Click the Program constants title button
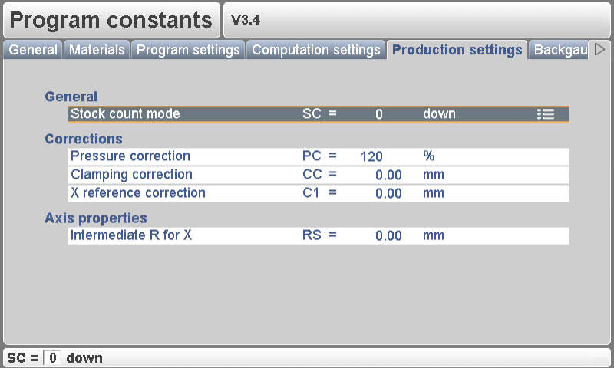 click(x=111, y=21)
